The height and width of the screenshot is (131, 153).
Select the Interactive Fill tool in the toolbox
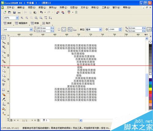point(4,114)
